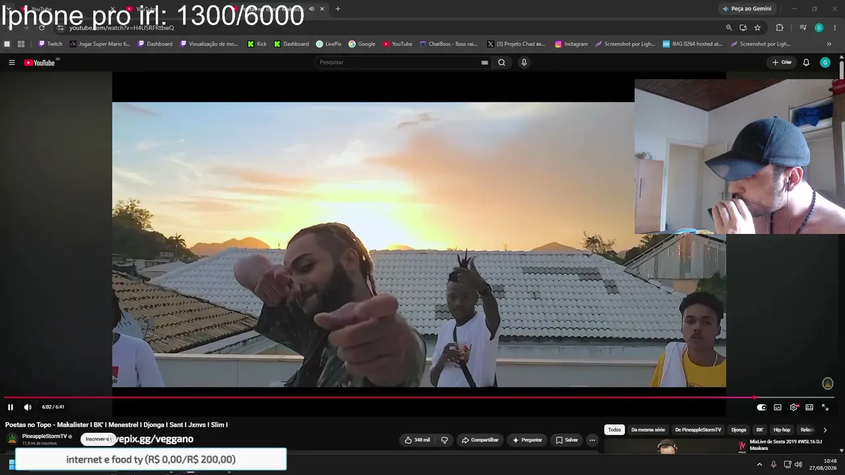Select the De PineappleStormTV chip
Screen dimensions: 845x475
pos(698,430)
